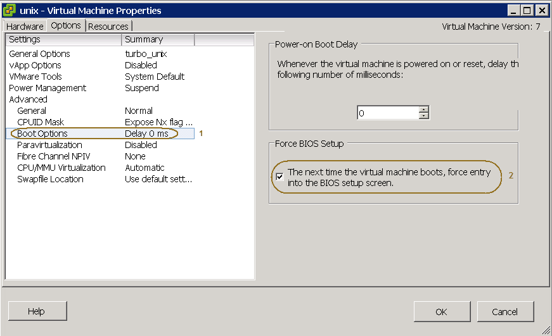
Task: Open Help for virtual machine properties
Action: pyautogui.click(x=37, y=311)
